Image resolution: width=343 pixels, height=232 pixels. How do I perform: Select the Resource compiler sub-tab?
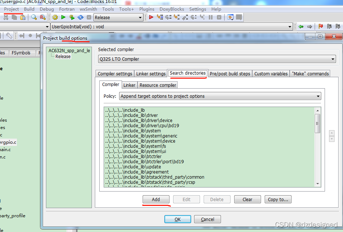point(158,85)
